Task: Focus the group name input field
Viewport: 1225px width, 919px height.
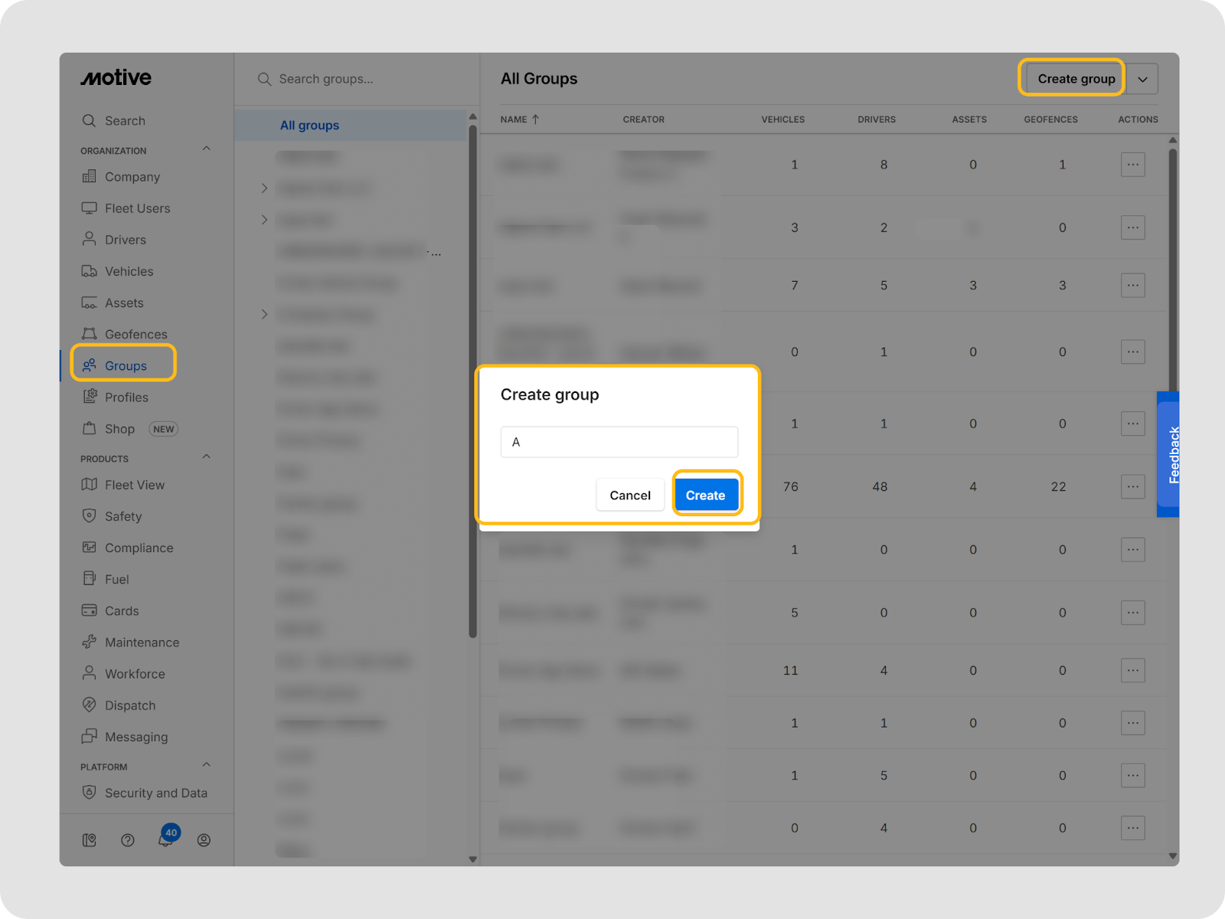Action: tap(619, 442)
